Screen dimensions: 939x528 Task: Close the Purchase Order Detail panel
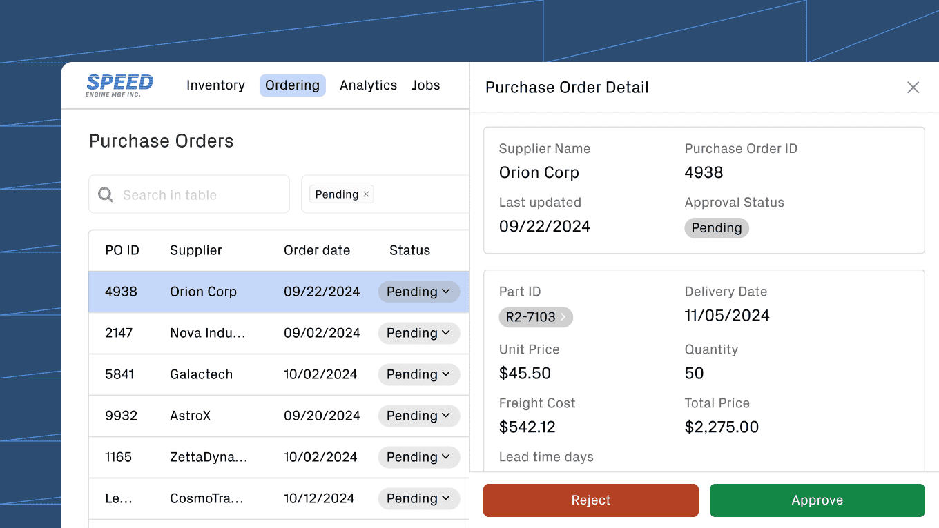click(913, 88)
